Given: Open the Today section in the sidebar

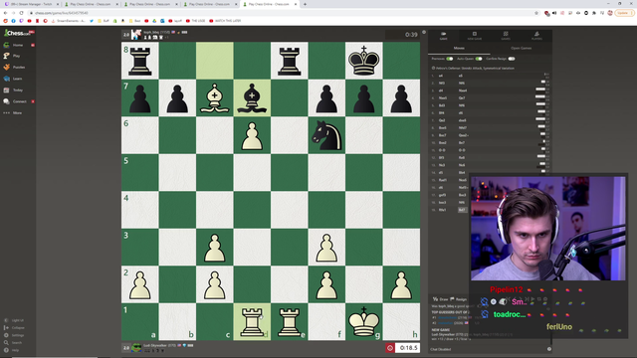Looking at the screenshot, I should click(18, 90).
